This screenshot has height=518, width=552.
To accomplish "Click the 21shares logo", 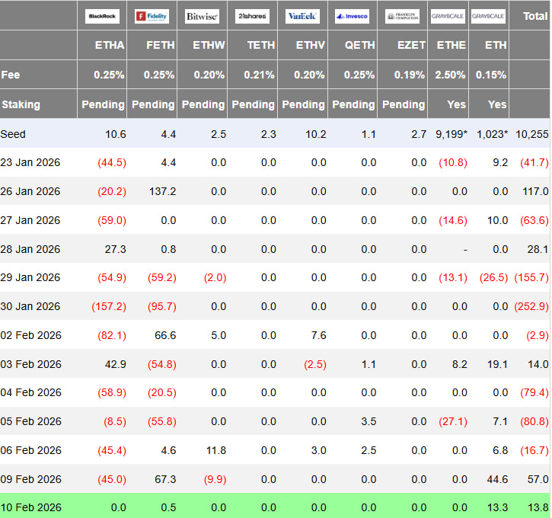I will click(252, 16).
